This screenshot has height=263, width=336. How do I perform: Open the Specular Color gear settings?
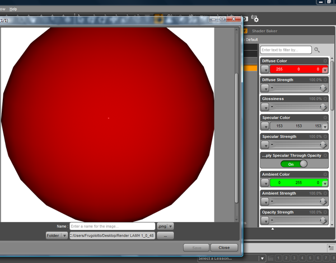[x=325, y=118]
